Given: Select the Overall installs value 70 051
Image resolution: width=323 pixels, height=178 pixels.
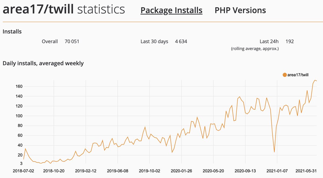Looking at the screenshot, I should pos(72,41).
